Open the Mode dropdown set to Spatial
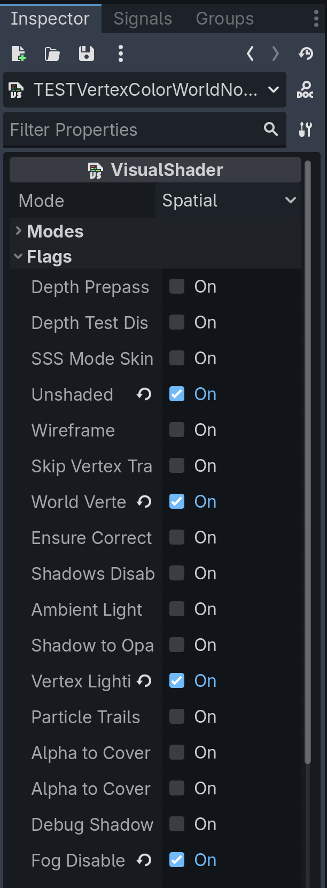327x888 pixels. [228, 201]
